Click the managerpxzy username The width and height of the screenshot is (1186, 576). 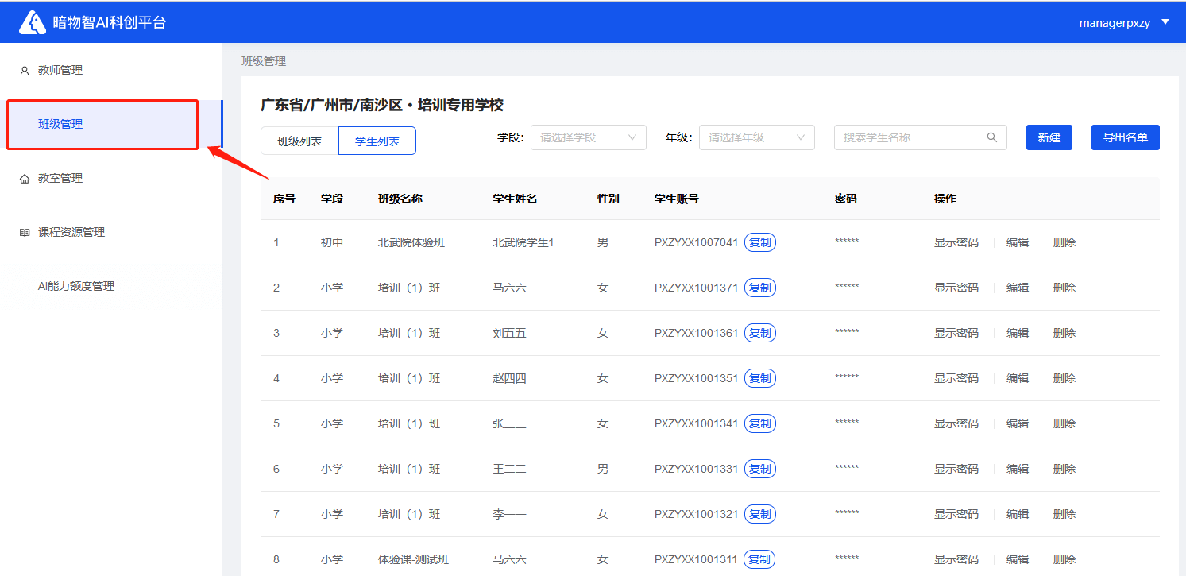point(1115,23)
